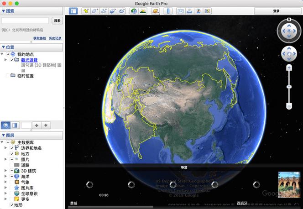
Task: Click the zoom slider handle
Action: pos(289,87)
